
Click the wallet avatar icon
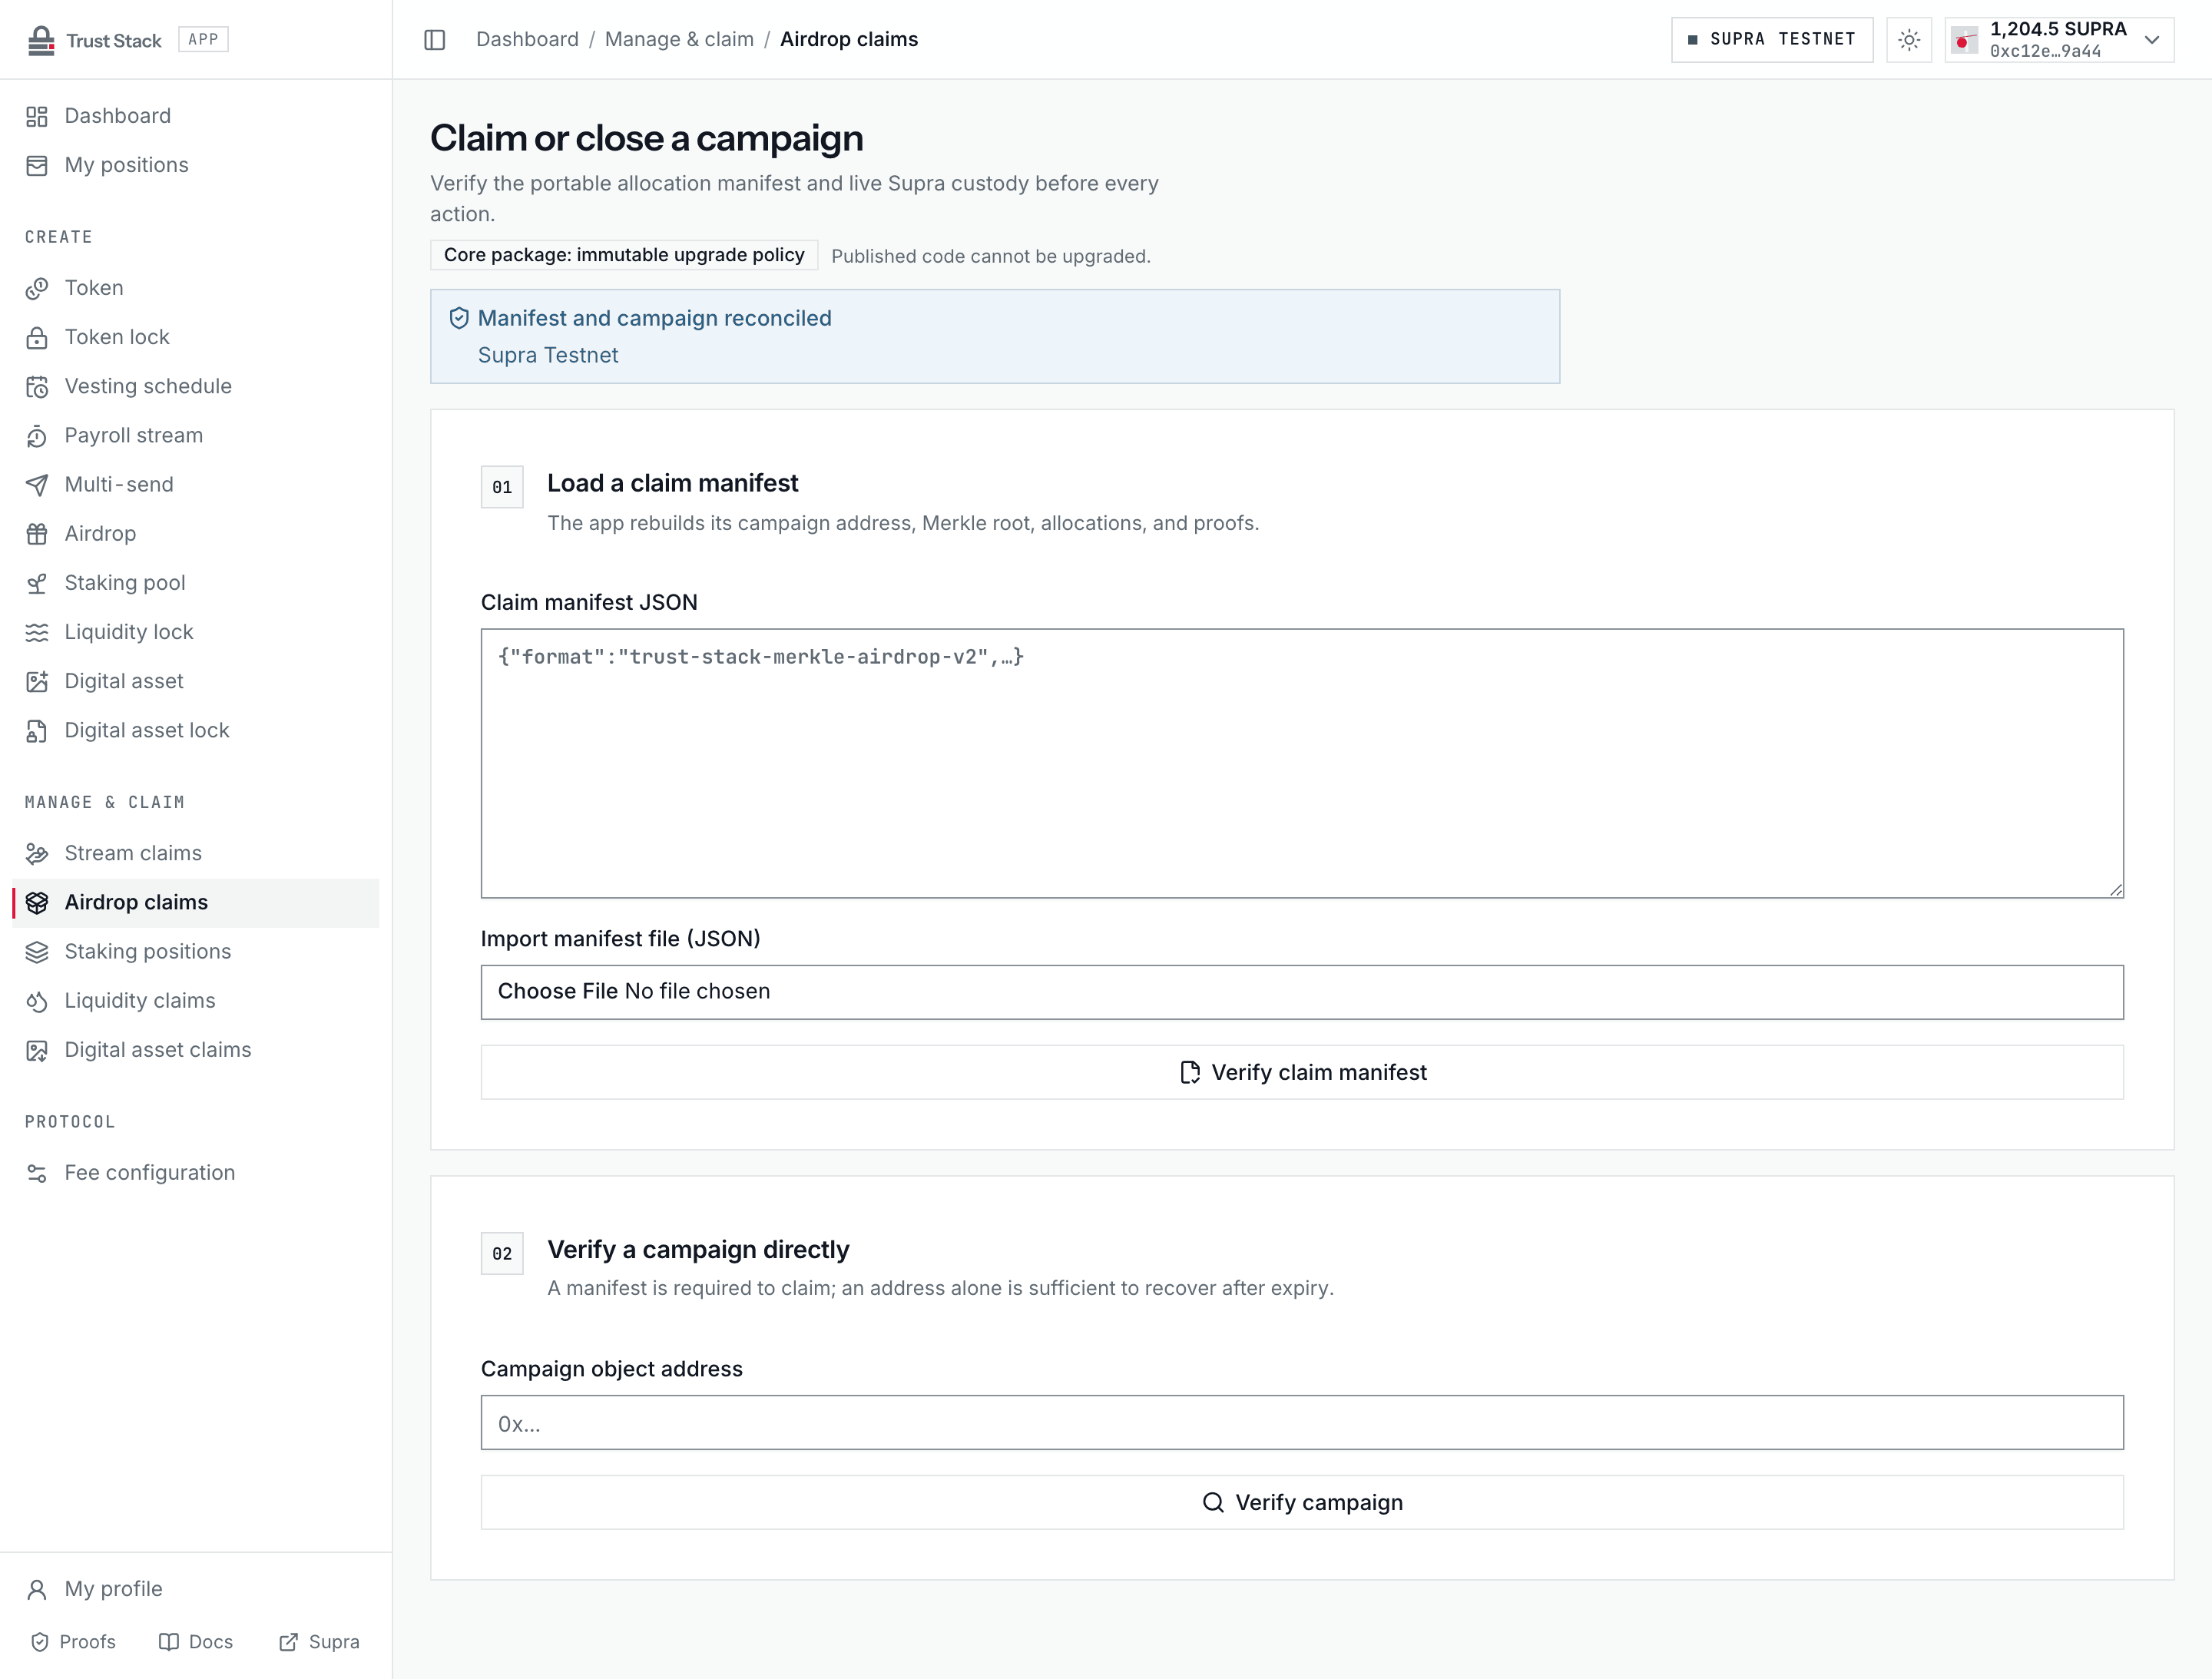1964,40
